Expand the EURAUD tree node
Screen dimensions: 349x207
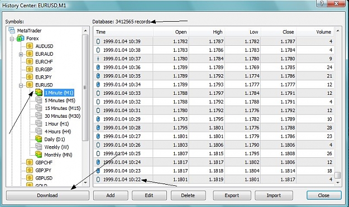pyautogui.click(x=21, y=54)
